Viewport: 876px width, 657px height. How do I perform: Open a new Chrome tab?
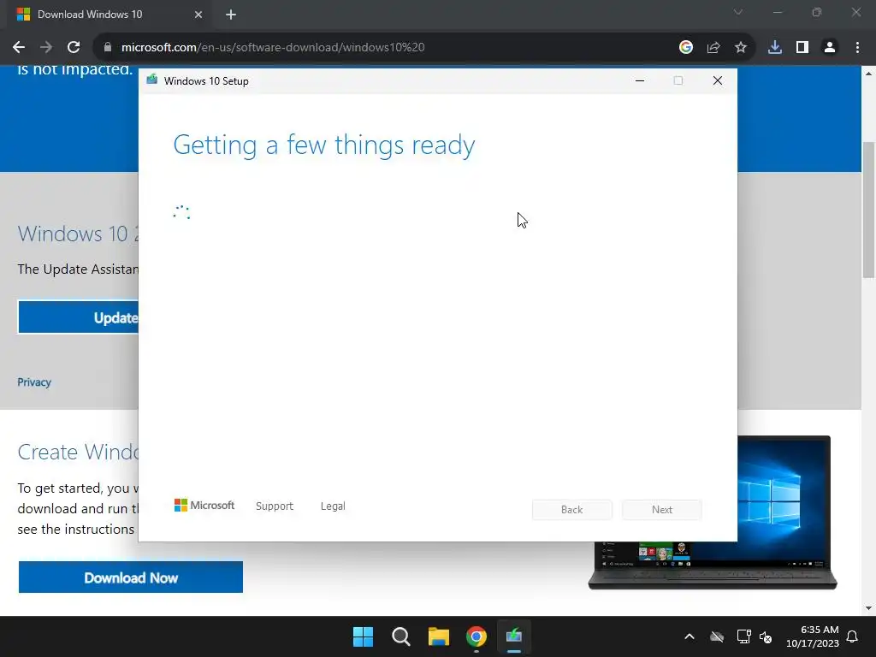231,15
